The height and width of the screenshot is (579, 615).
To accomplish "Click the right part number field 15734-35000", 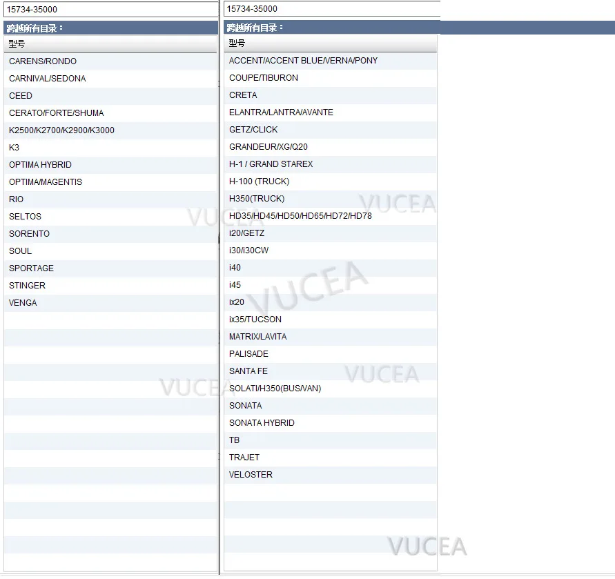I will tap(332, 9).
